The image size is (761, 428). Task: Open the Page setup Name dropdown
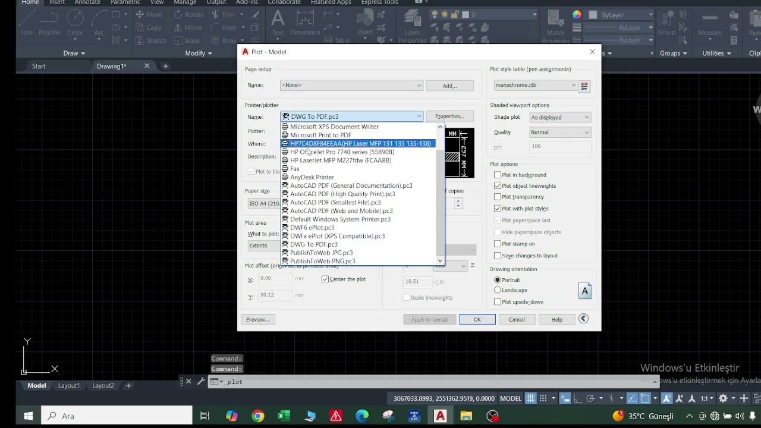351,86
